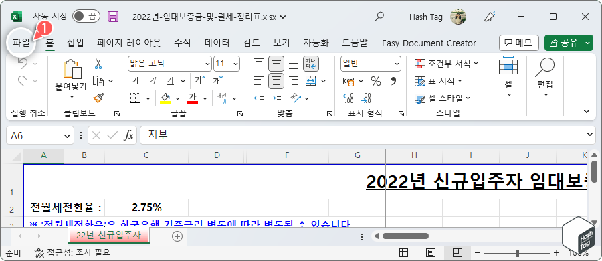Open the File (파일) tab
The image size is (602, 261).
click(x=21, y=43)
